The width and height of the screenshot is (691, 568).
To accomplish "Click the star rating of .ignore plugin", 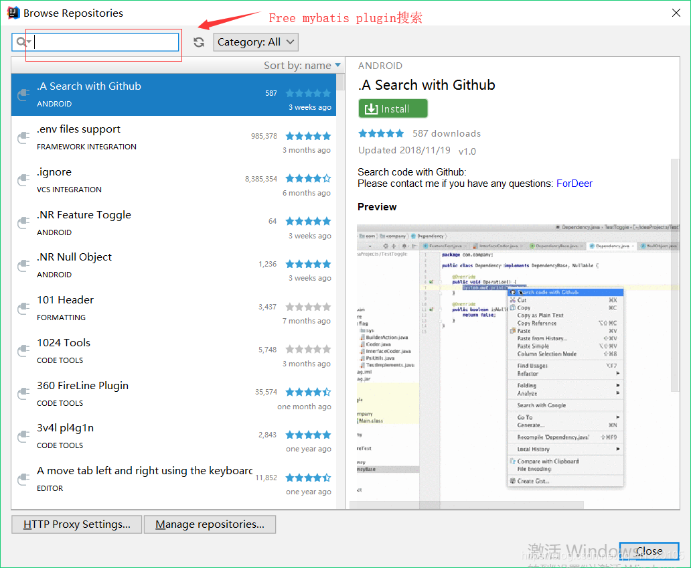I will coord(308,179).
